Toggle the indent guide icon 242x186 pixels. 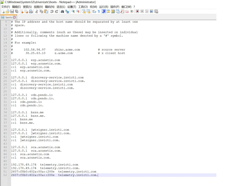104,12
